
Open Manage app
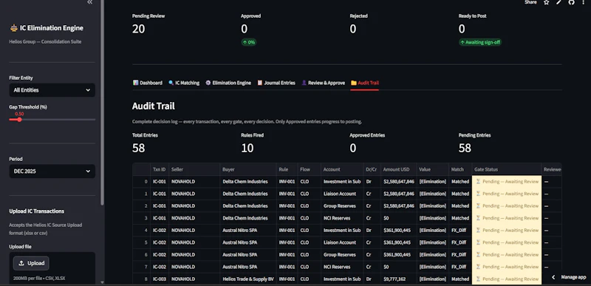click(573, 277)
